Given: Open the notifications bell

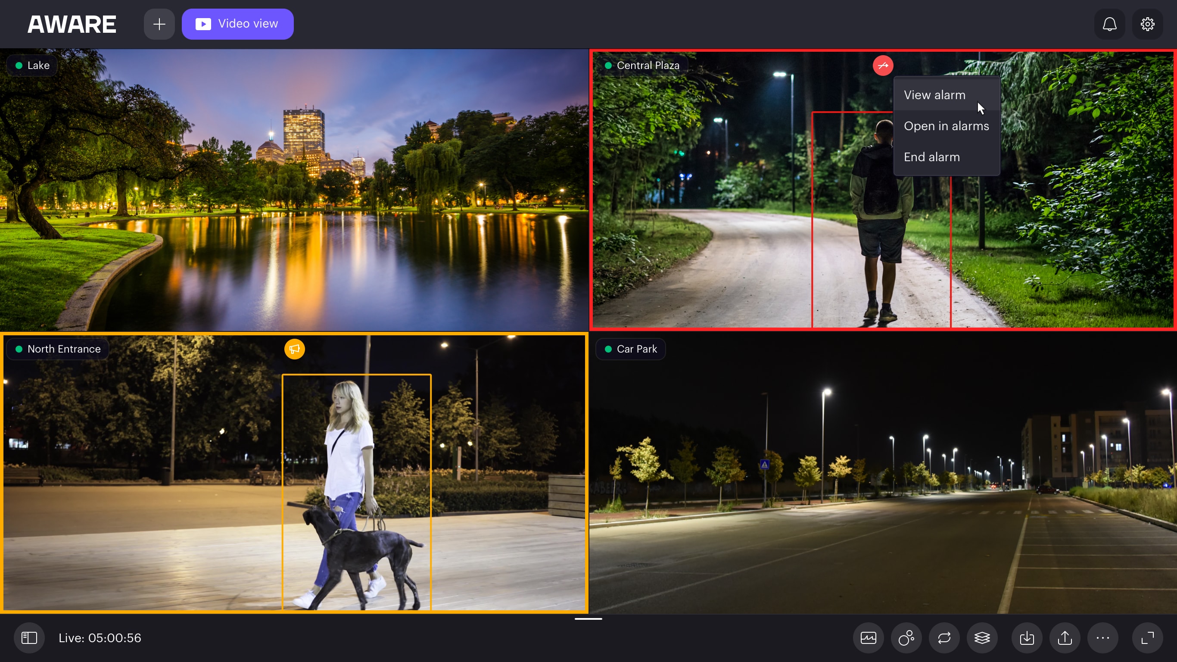Looking at the screenshot, I should [1109, 24].
